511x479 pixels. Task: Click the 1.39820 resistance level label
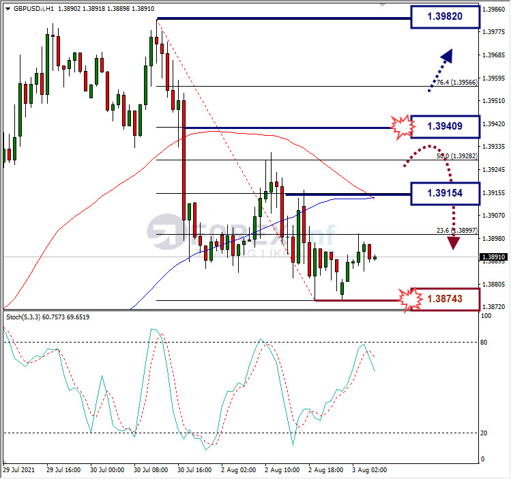pyautogui.click(x=445, y=16)
